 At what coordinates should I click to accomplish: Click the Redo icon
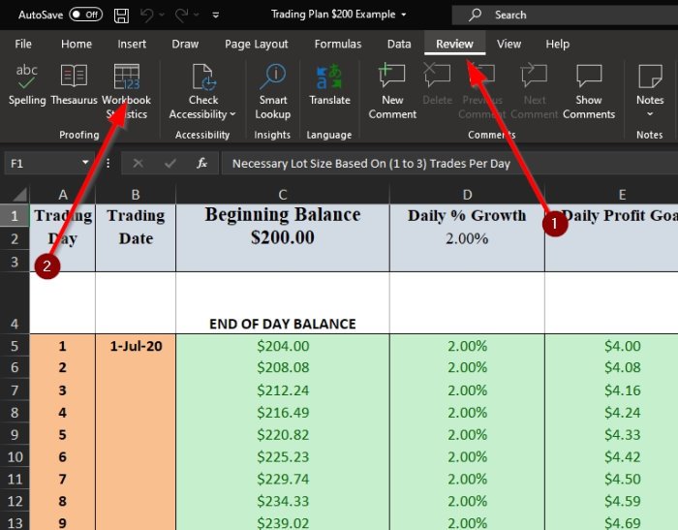click(181, 16)
